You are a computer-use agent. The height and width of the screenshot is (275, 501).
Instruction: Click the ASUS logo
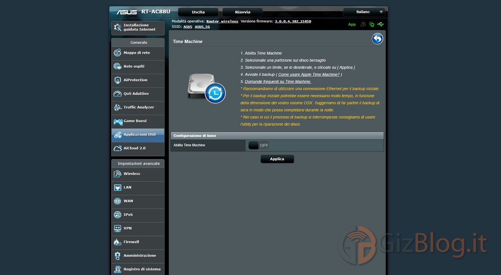[127, 12]
